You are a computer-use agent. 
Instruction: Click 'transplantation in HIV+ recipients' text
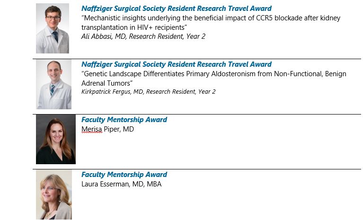click(x=134, y=27)
